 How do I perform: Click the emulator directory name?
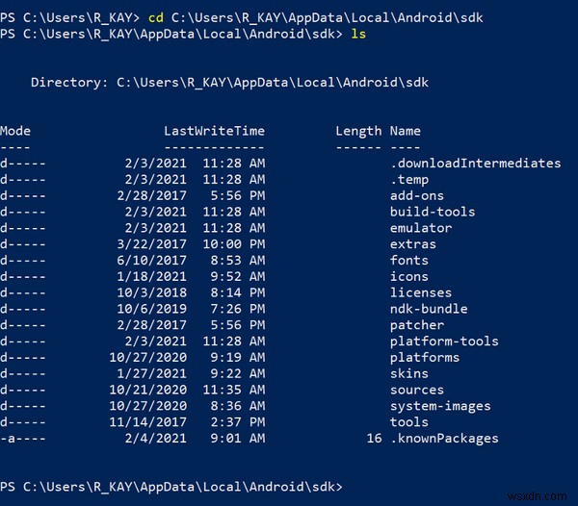pos(421,228)
